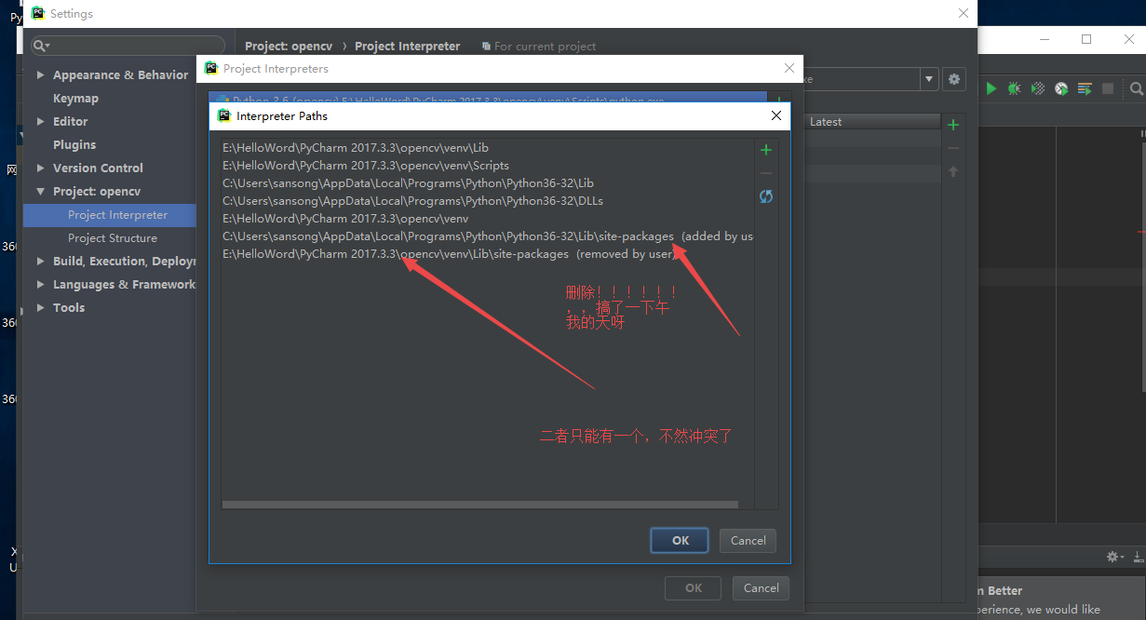Click the disabled OK in the Project Interpreters dialog
This screenshot has width=1146, height=620.
click(694, 588)
